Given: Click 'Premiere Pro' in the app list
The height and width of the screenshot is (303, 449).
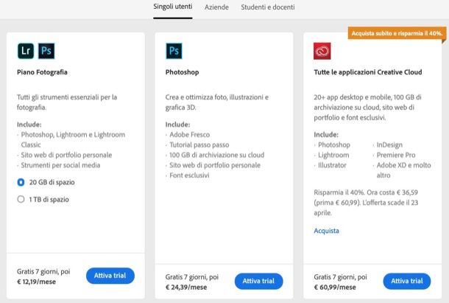Looking at the screenshot, I should 396,155.
